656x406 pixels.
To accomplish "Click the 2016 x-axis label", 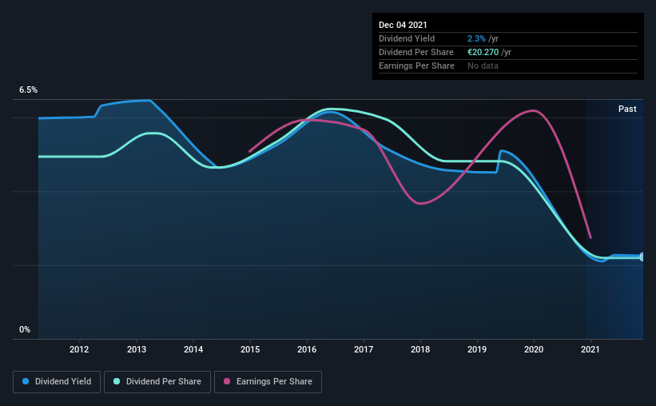I will [307, 349].
